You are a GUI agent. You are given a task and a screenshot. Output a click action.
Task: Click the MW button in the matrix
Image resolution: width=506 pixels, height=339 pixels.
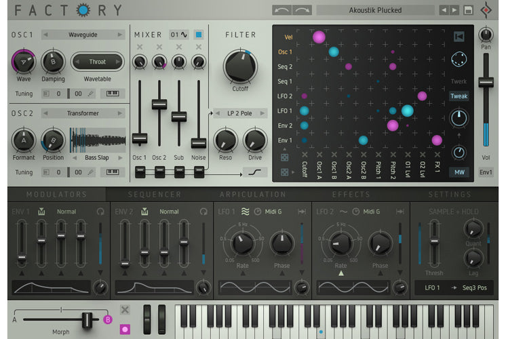[x=459, y=172]
